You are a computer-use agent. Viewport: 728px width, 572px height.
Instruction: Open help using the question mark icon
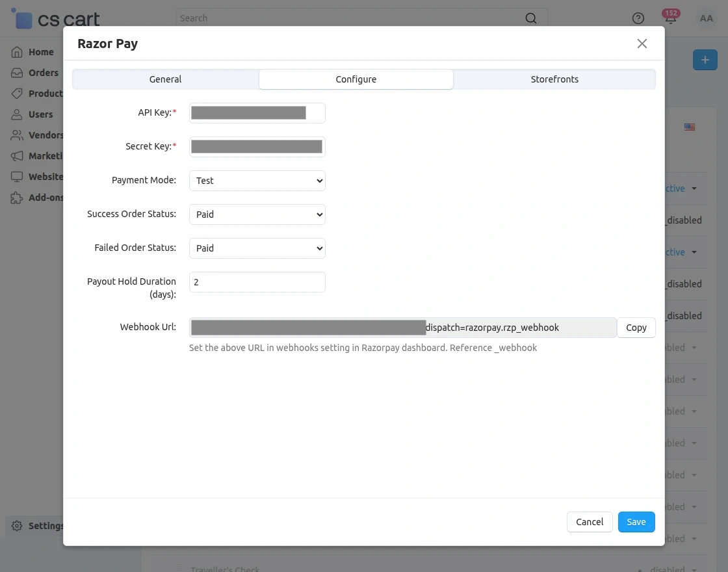click(638, 18)
